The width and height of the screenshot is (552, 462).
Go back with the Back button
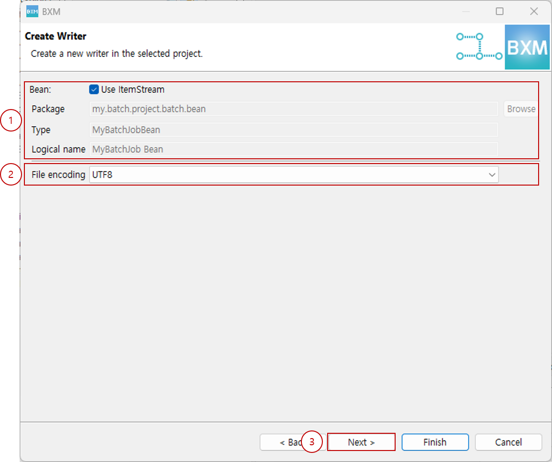coord(291,442)
